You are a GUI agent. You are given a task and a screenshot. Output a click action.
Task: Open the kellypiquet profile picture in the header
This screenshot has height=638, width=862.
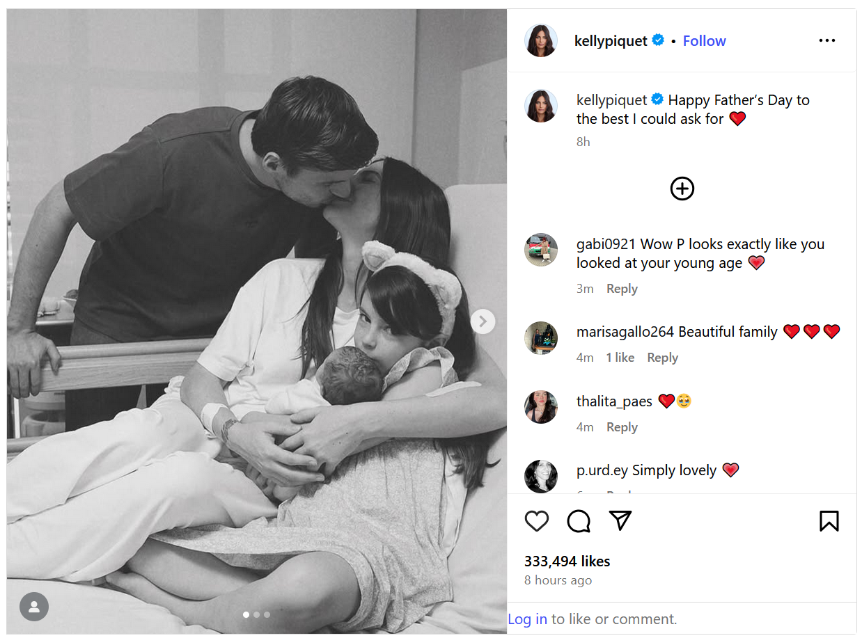pos(541,40)
